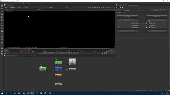Click play forward on the timeline

tap(60, 53)
